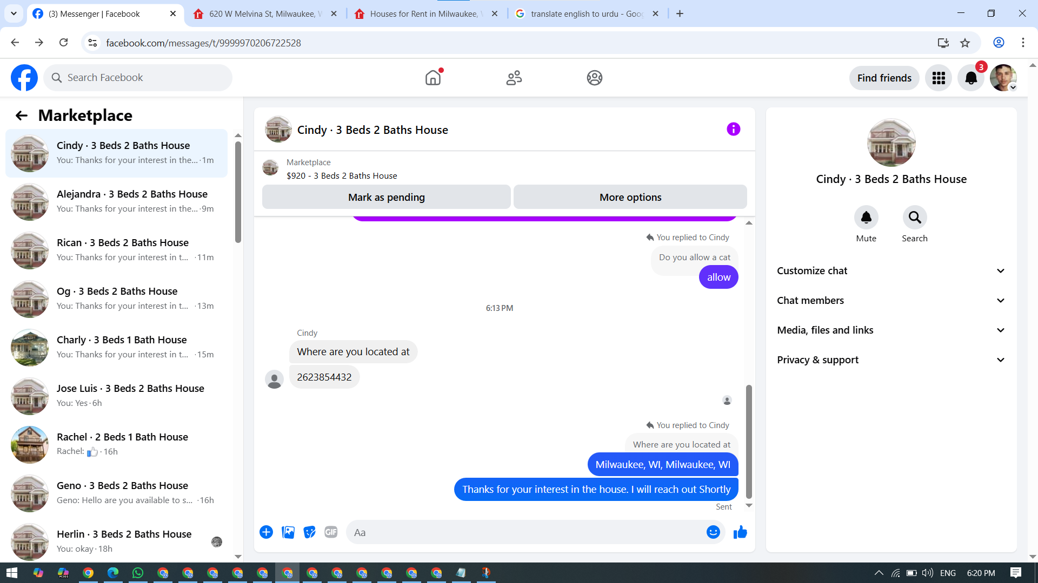Viewport: 1038px width, 583px height.
Task: Open WhatsApp from the taskbar
Action: (138, 573)
